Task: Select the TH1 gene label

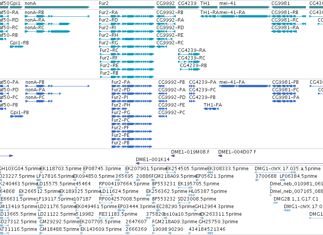Action: click(205, 3)
